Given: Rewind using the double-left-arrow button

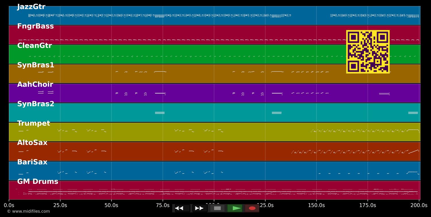Looking at the screenshot, I should pyautogui.click(x=181, y=208).
